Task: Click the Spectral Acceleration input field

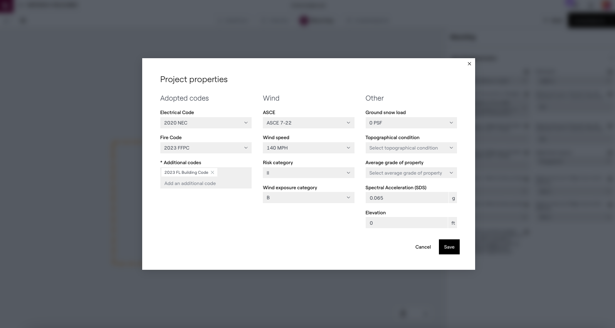Action: [x=407, y=198]
